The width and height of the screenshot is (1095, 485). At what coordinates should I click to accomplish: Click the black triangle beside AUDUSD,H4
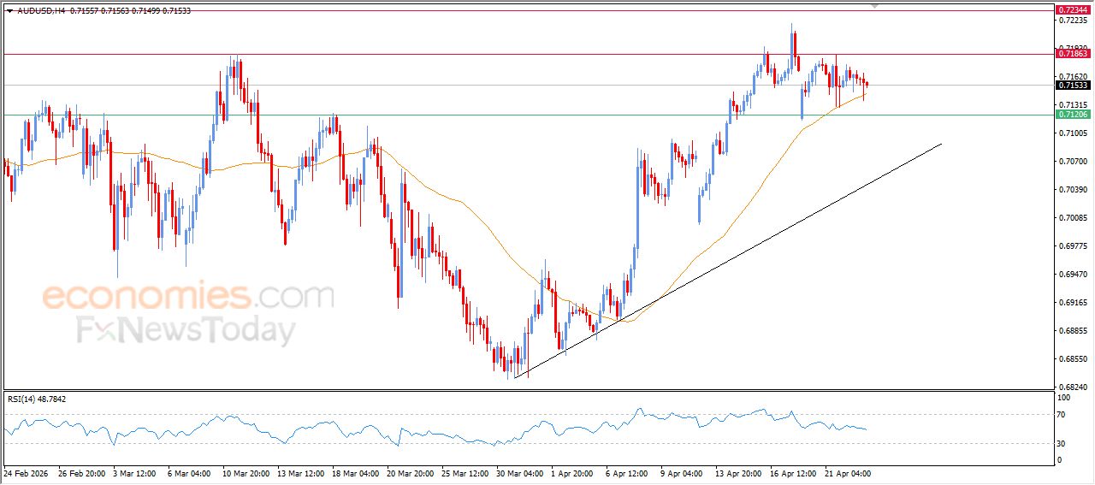(9, 11)
